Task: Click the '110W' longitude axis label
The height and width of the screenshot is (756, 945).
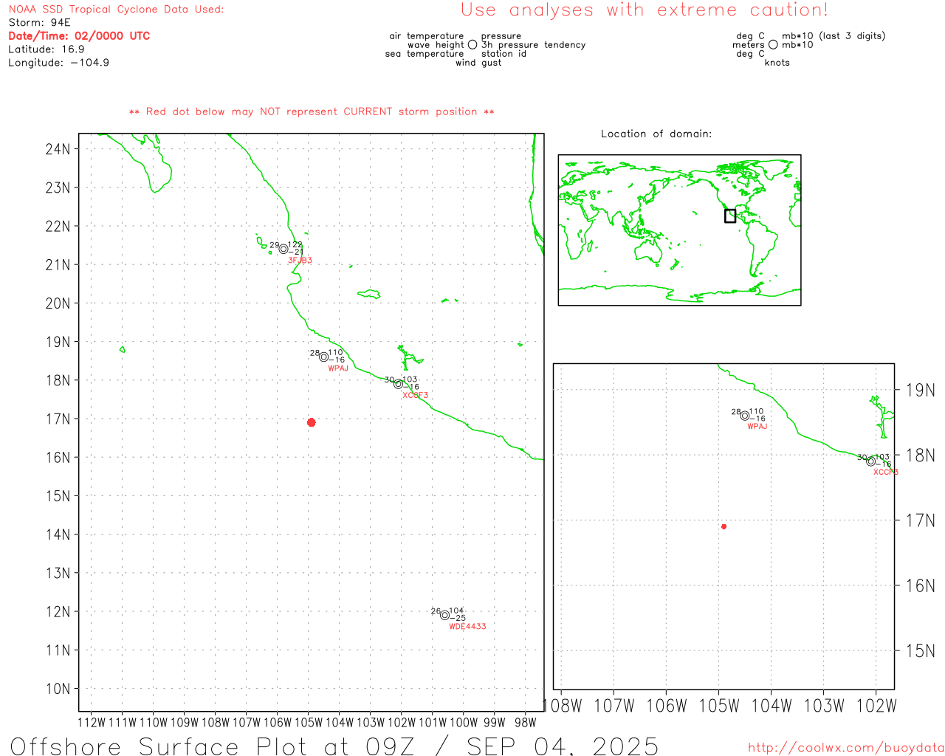Action: click(x=154, y=723)
